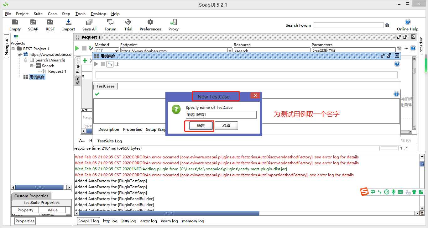428x228 pixels.
Task: Select Request 1 in the navigator tree
Action: (x=57, y=71)
